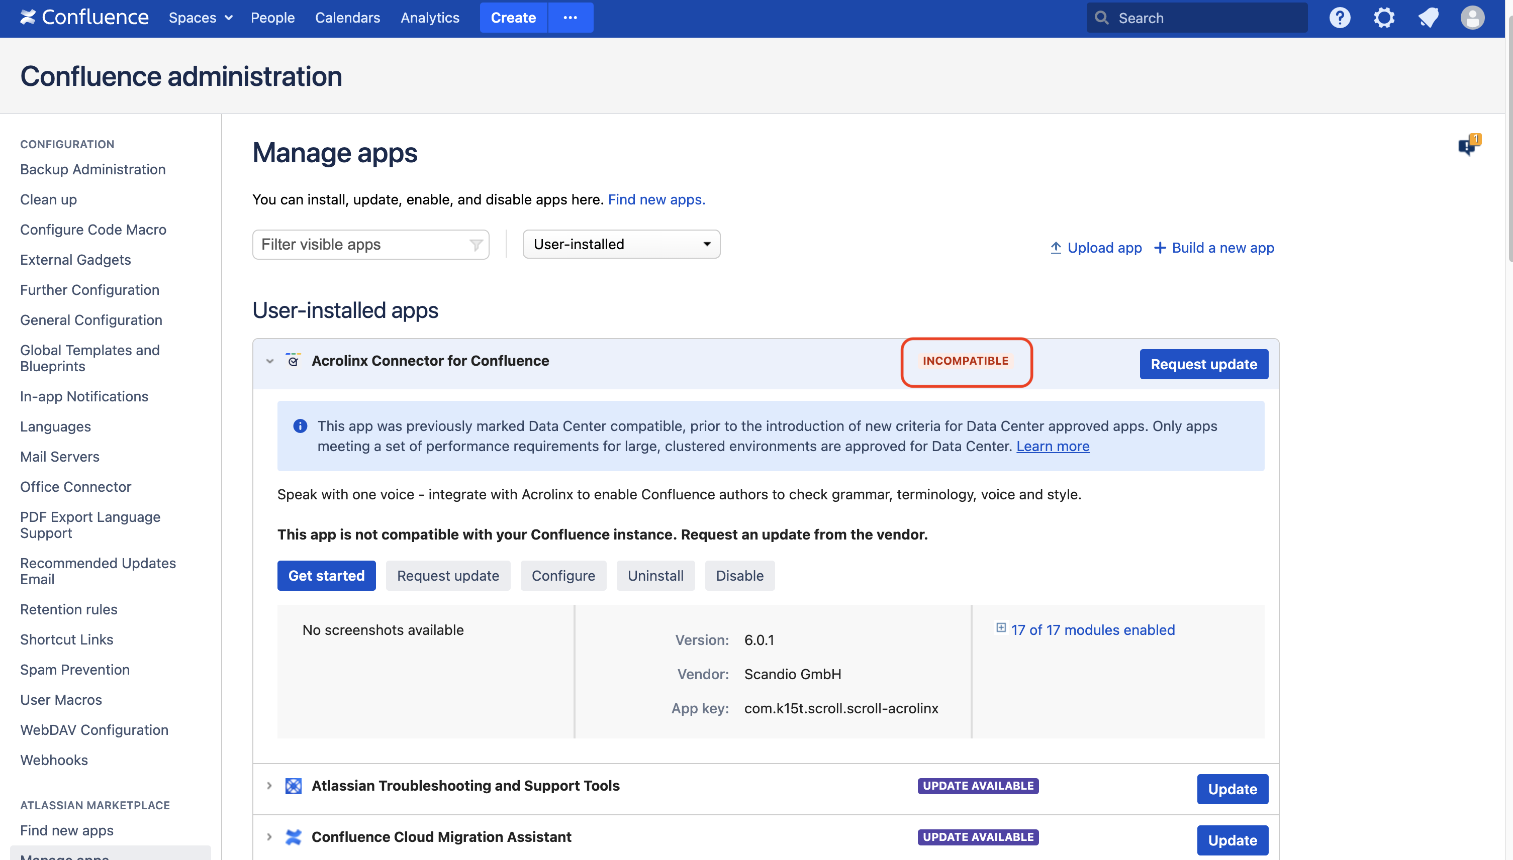Image resolution: width=1513 pixels, height=860 pixels.
Task: Click the Uninstall button
Action: click(655, 575)
